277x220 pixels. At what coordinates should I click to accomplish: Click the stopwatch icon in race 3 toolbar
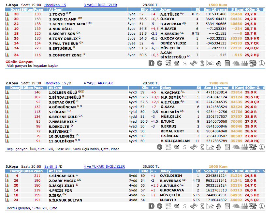tap(219, 206)
